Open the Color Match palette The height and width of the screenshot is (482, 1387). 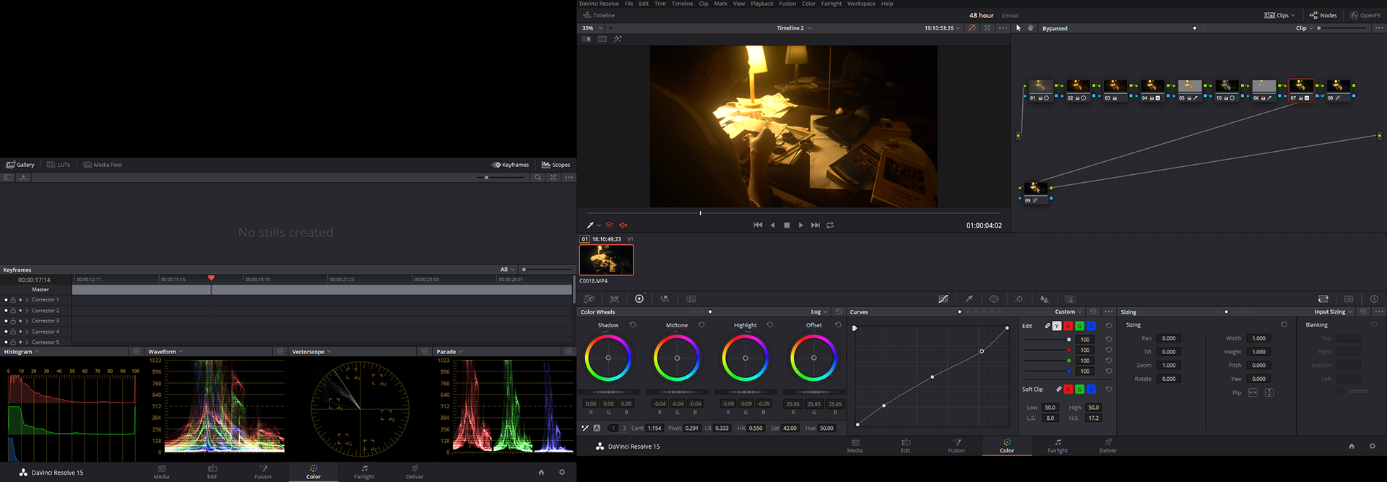(614, 298)
